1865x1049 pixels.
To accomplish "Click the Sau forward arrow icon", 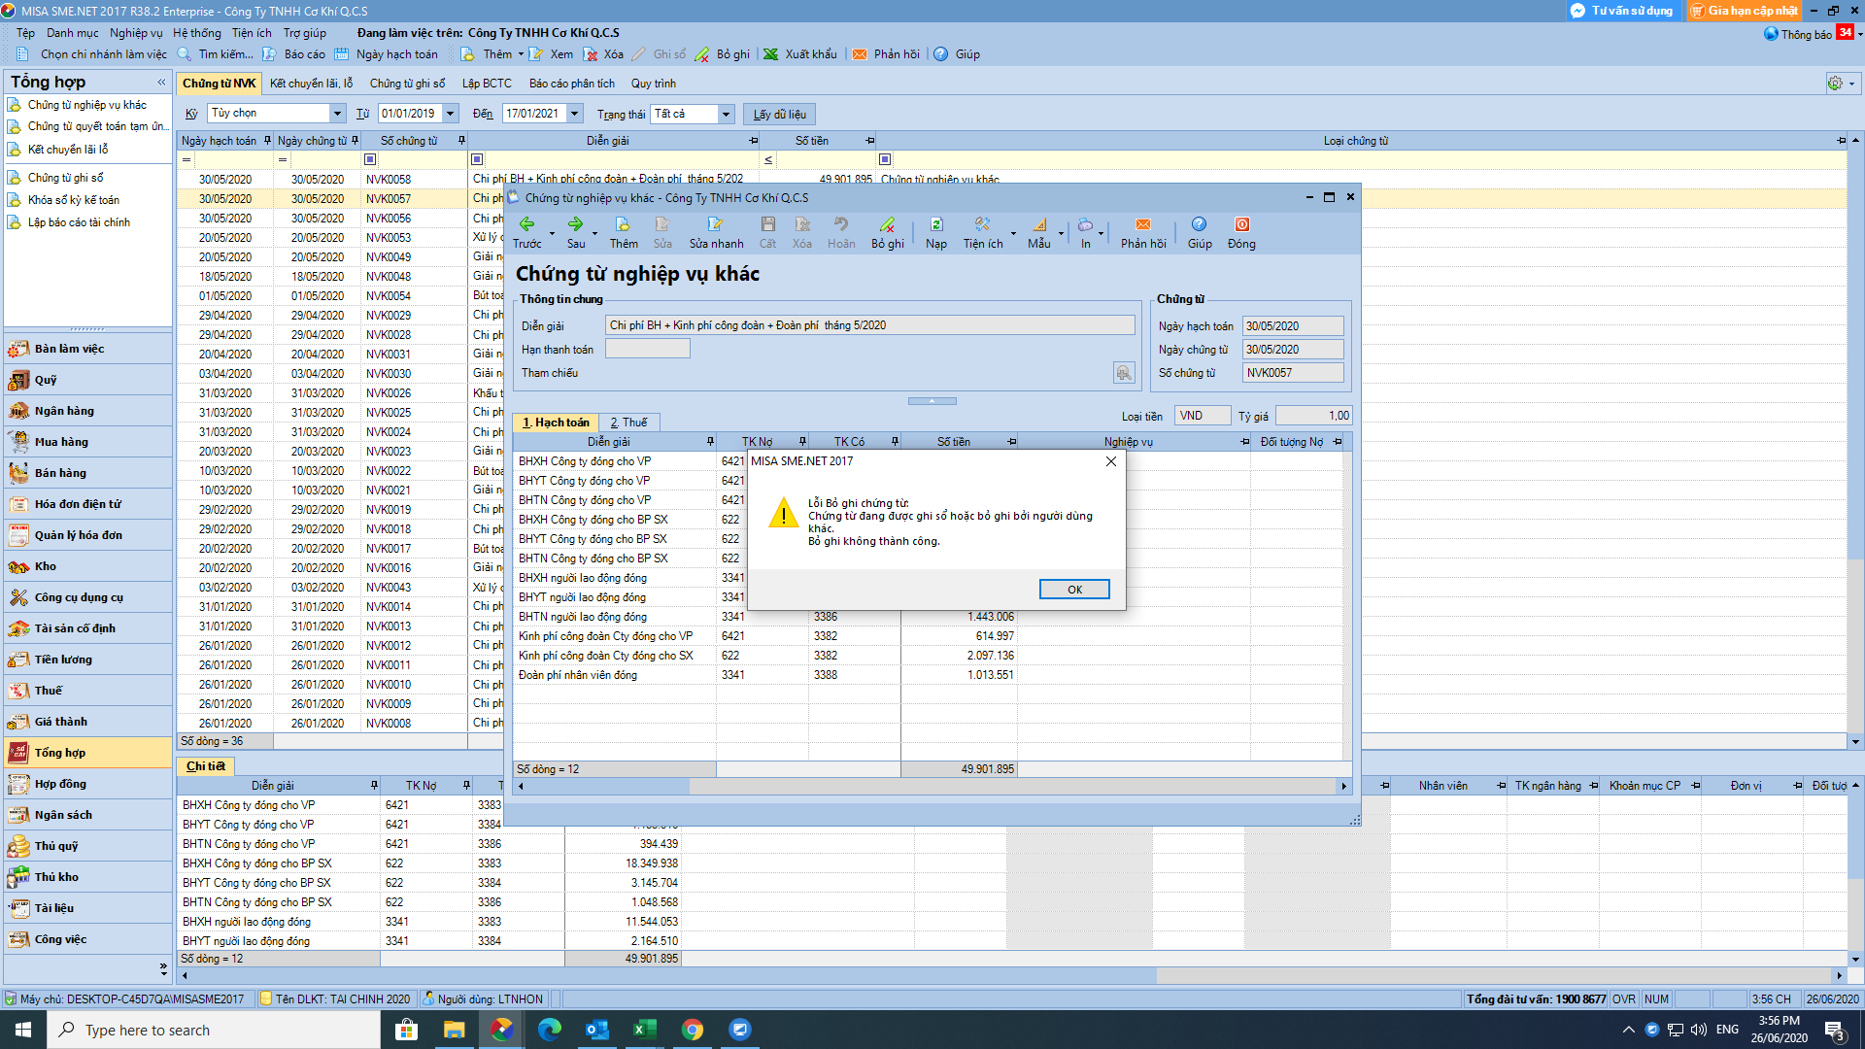I will click(x=575, y=224).
